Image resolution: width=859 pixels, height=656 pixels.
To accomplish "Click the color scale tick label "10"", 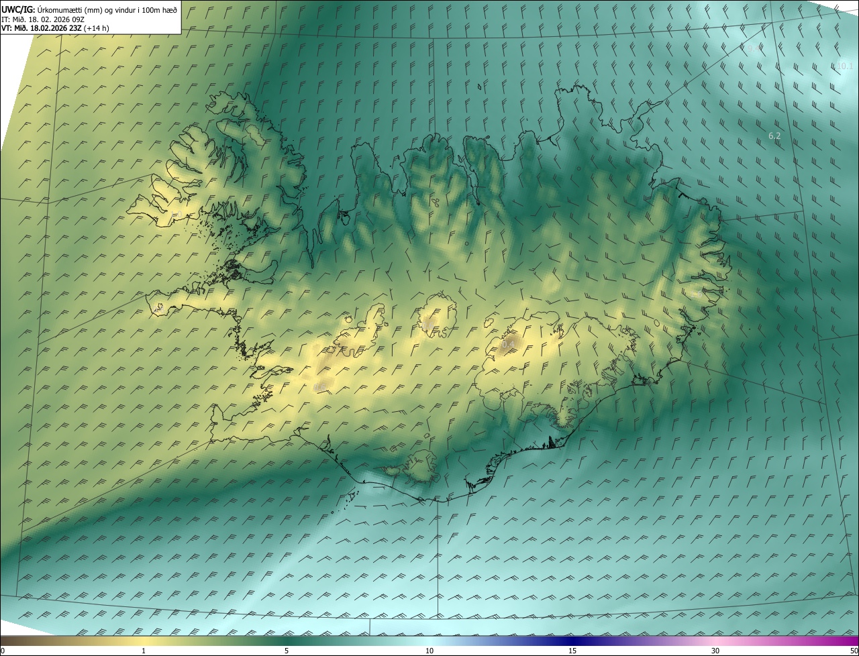I will point(429,651).
